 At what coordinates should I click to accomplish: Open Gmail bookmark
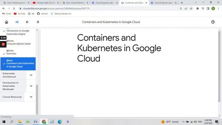click(x=7, y=14)
